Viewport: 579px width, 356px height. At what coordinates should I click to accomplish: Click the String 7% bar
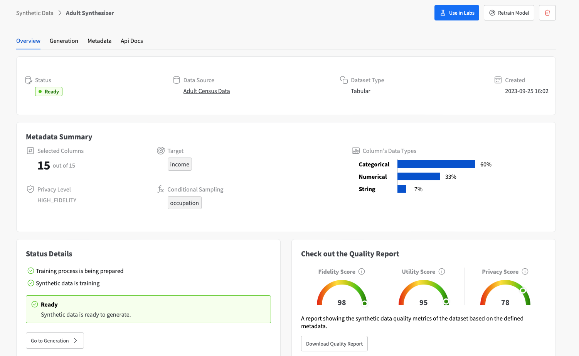[402, 189]
